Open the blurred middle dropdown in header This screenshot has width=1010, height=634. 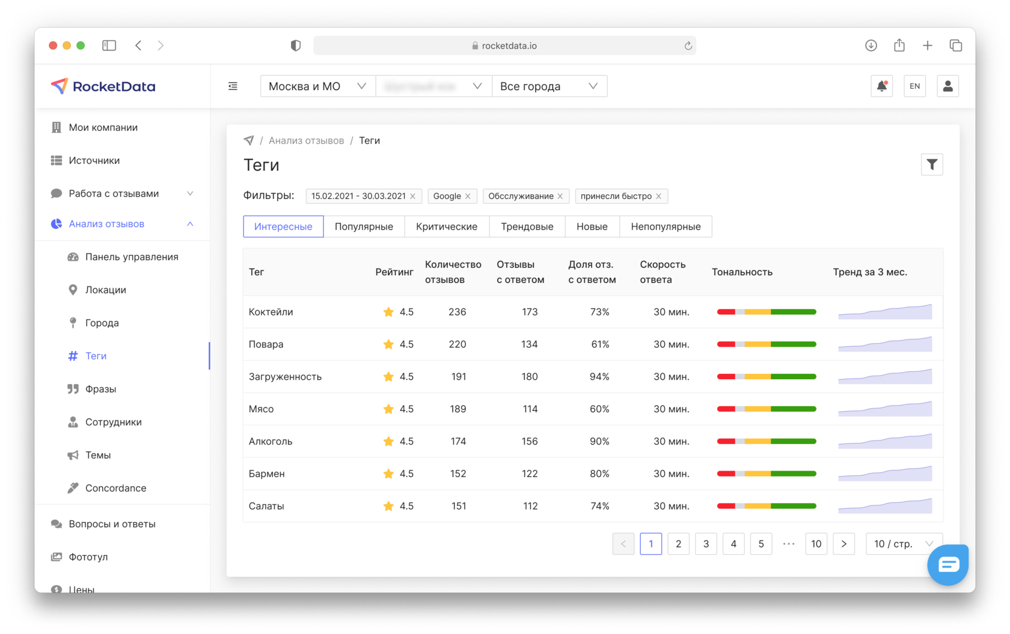click(x=433, y=86)
